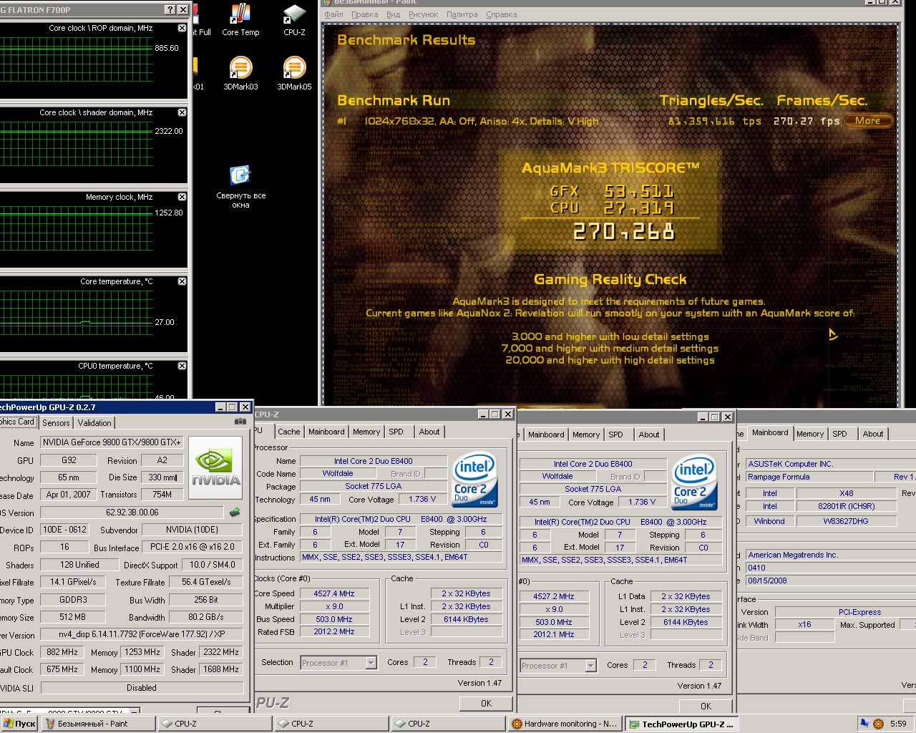Screen dimensions: 916x733
Task: Click the BIOS brand American Megatrends Inc.
Action: [x=831, y=555]
